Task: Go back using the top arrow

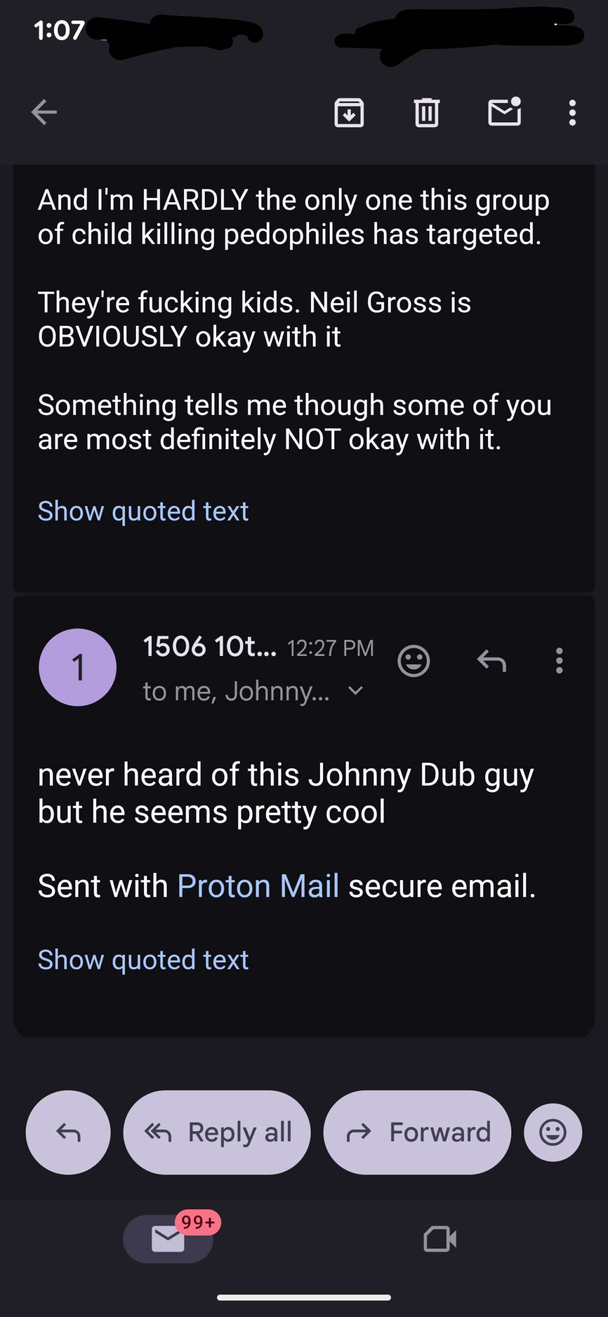Action: click(x=44, y=113)
